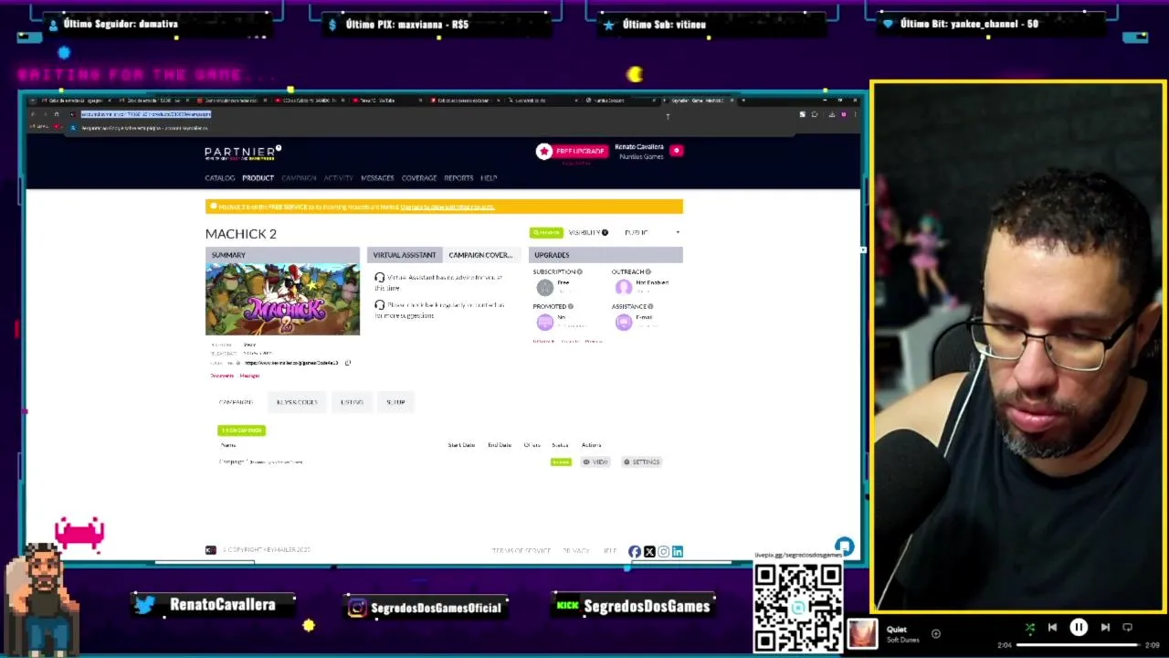Screen dimensions: 1169x658
Task: Click the green preview button beside Visibility
Action: pyautogui.click(x=546, y=233)
